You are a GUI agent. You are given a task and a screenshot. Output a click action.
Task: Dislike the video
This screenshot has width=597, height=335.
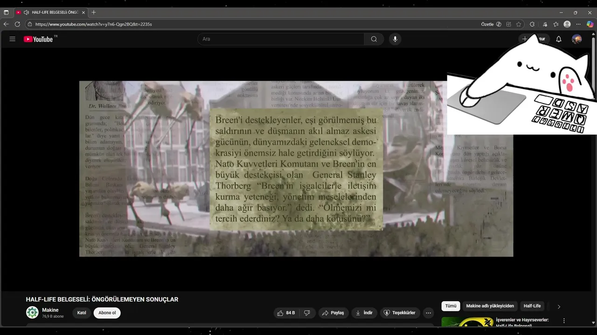(307, 313)
